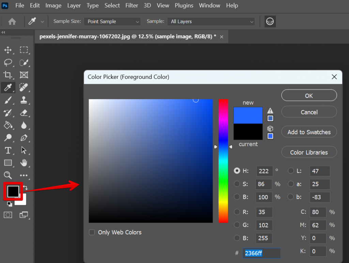The height and width of the screenshot is (263, 349).
Task: Select the Horizontal Type tool
Action: pyautogui.click(x=8, y=150)
